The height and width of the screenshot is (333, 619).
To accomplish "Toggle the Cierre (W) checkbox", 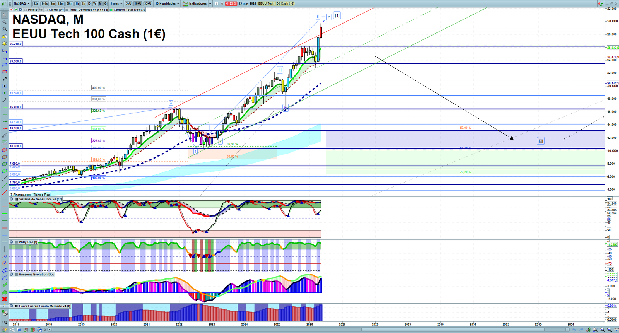I will [46, 10].
